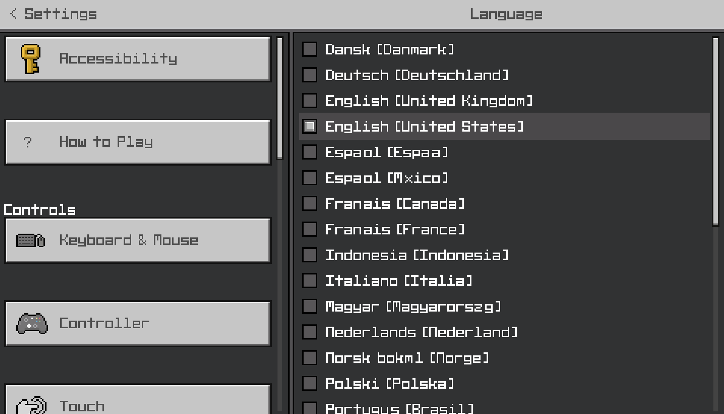Click the left sidebar scrollbar thumb
This screenshot has height=414, width=724.
[x=280, y=98]
